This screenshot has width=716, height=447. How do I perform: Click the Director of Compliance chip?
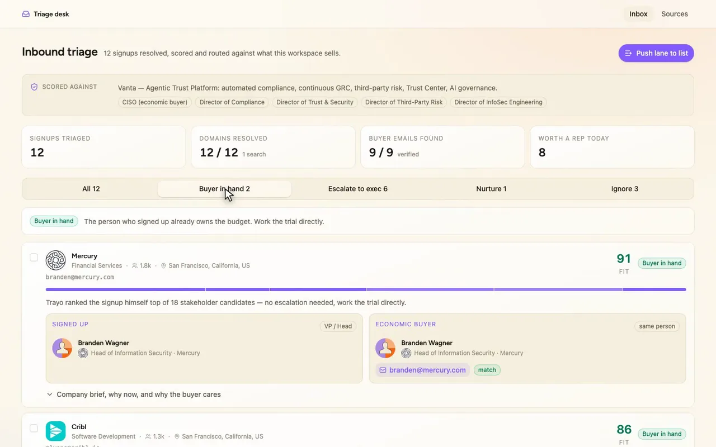(232, 102)
